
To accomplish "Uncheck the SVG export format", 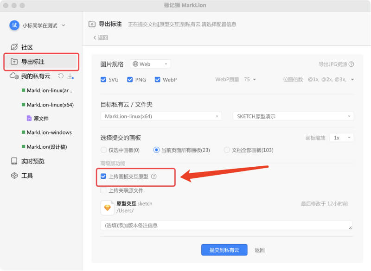I will pyautogui.click(x=104, y=79).
